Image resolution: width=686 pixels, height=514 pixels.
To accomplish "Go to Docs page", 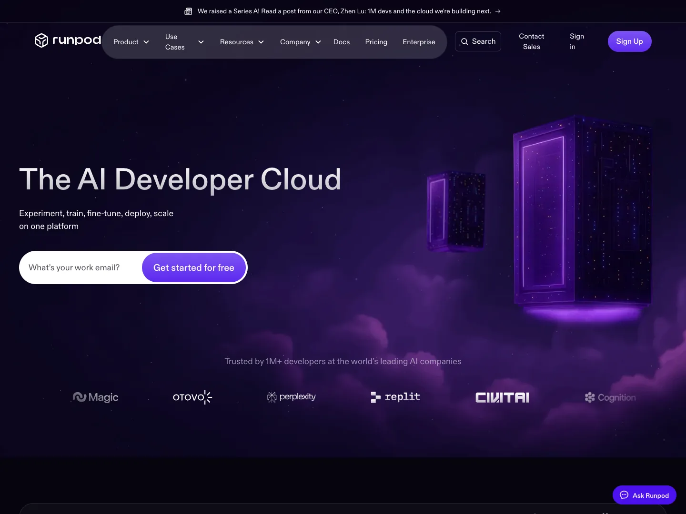I will tap(342, 42).
